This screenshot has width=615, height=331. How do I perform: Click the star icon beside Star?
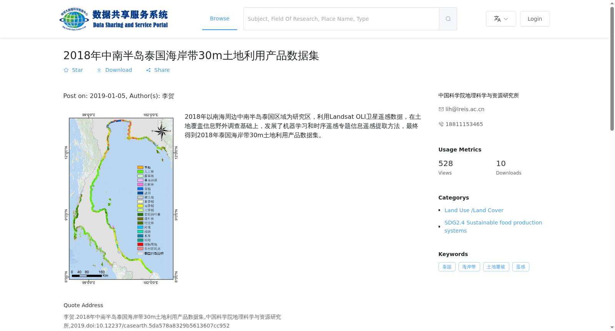pyautogui.click(x=66, y=70)
